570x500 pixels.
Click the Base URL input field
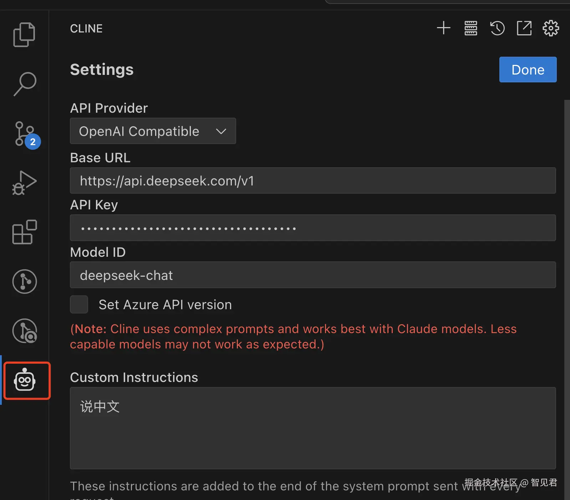pos(312,181)
